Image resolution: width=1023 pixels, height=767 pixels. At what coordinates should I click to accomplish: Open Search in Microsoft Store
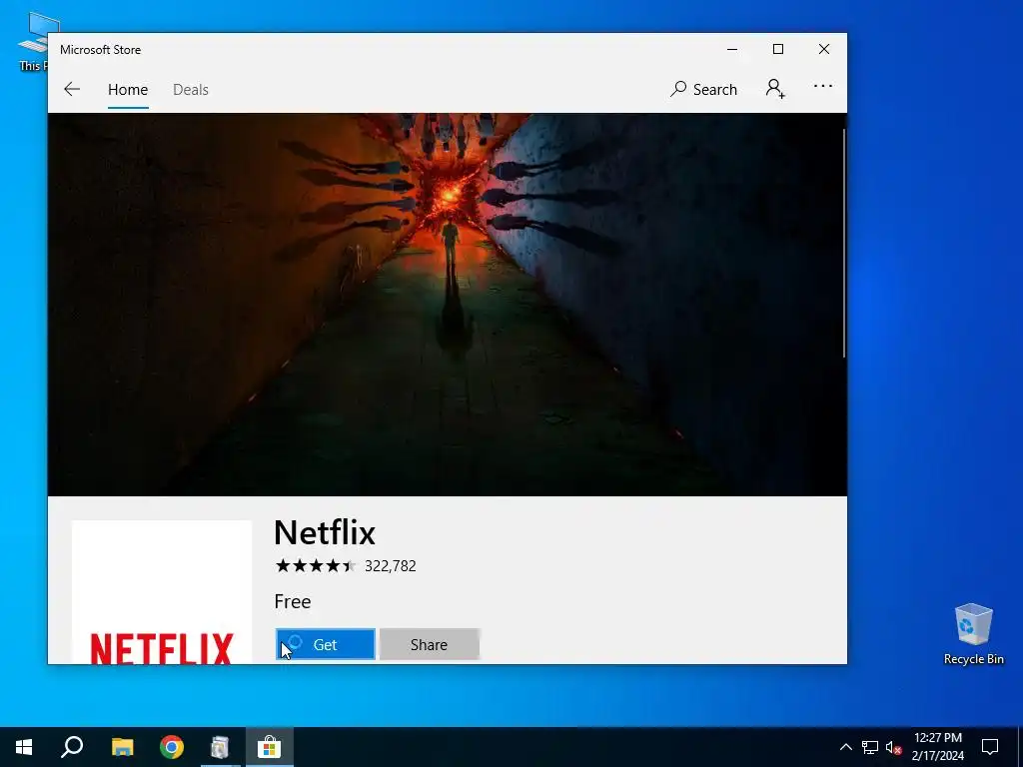pyautogui.click(x=704, y=89)
